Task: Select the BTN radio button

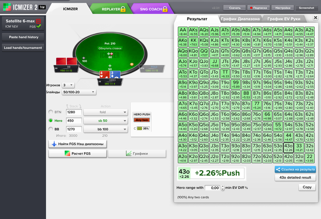Action: 50,112
